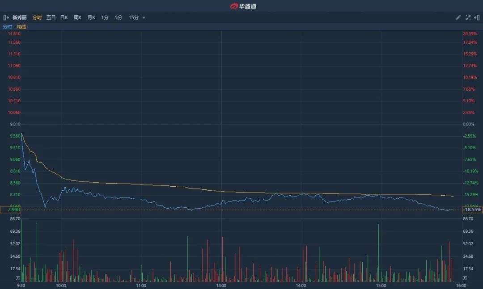Select the 1分 one-minute interval
483x289 pixels.
tap(105, 17)
